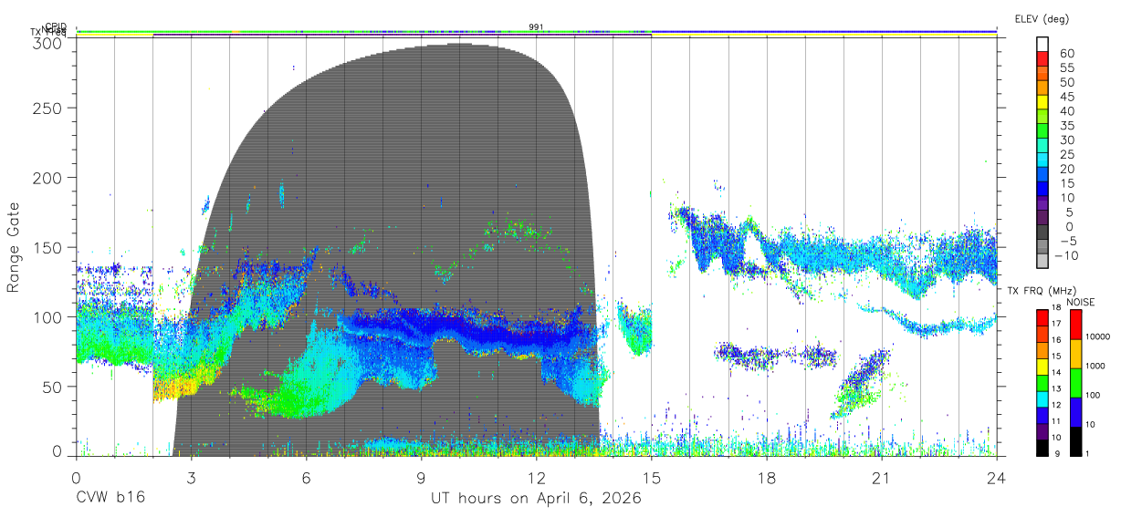Viewport: 1121px width, 517px height.
Task: Pick the blue 11–12 MHz TX FRQ swatch
Action: pos(1042,414)
